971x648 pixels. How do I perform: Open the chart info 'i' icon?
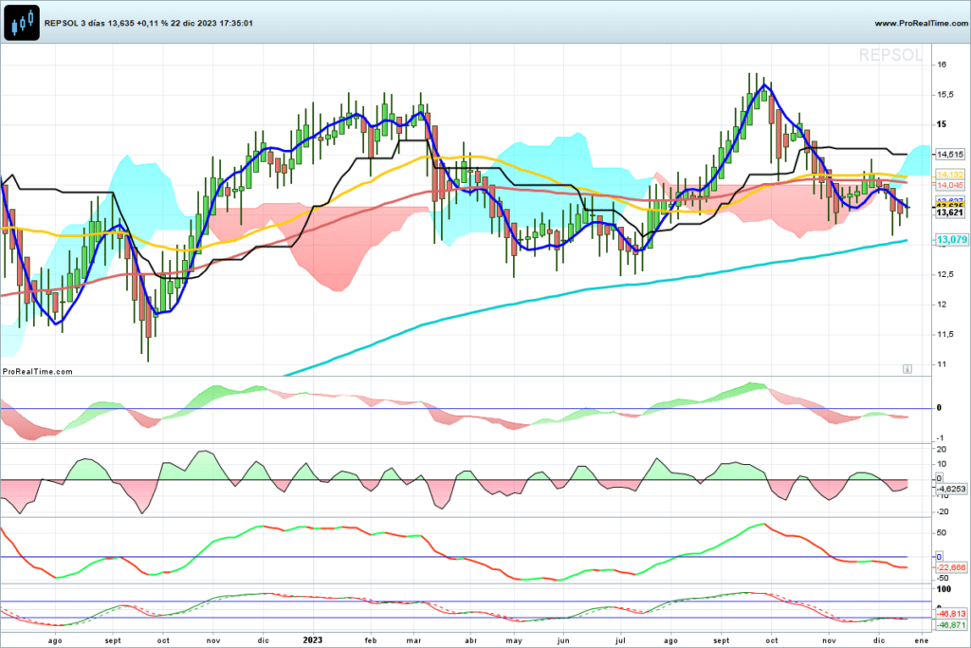pyautogui.click(x=907, y=369)
